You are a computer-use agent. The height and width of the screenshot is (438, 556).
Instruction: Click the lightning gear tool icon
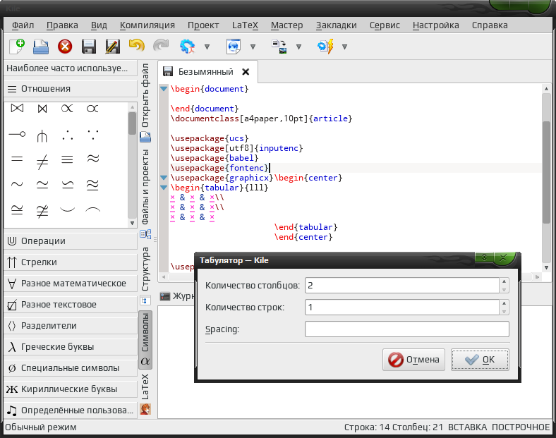tap(325, 47)
